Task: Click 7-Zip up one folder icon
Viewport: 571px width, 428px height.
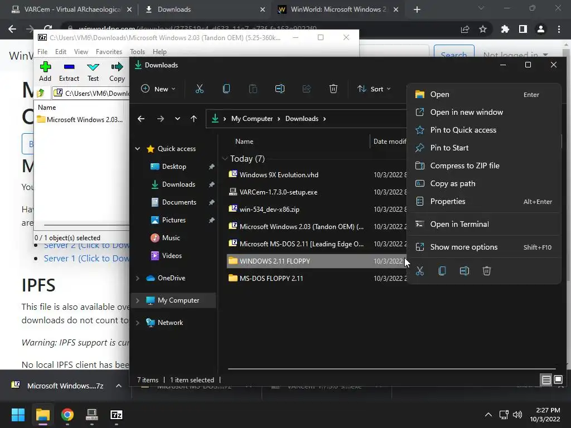Action: (41, 93)
